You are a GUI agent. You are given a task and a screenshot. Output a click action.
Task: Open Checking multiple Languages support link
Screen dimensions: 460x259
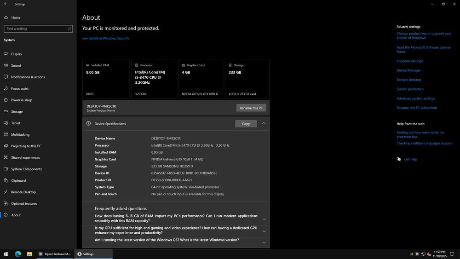click(x=425, y=144)
